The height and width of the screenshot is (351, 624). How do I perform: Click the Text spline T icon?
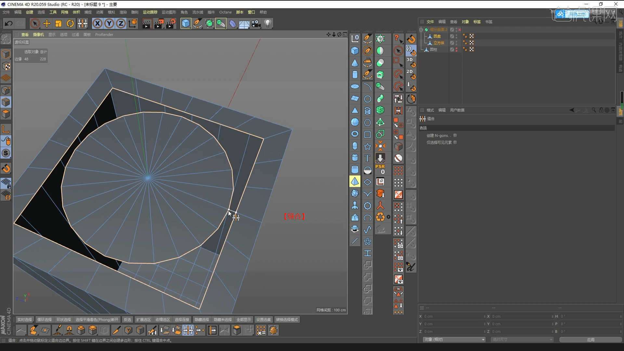(367, 158)
